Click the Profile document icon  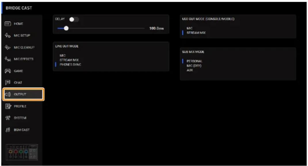point(8,106)
